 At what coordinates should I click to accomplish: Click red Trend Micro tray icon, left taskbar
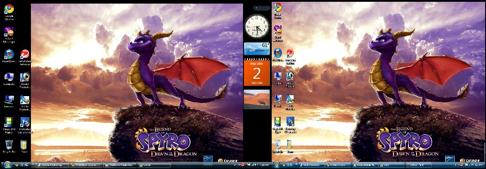tap(243, 165)
